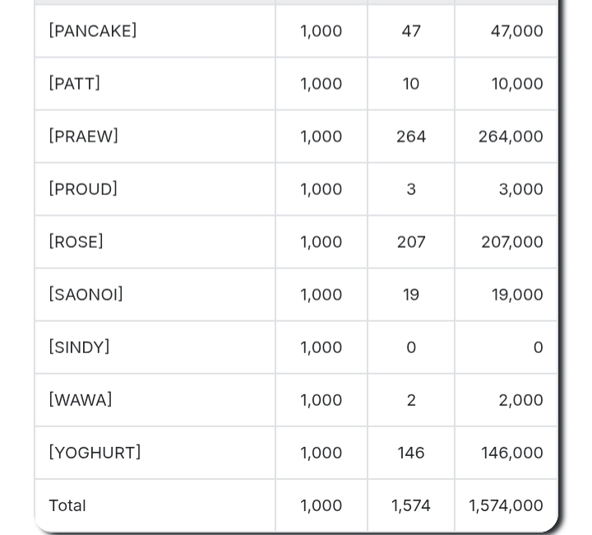This screenshot has height=535, width=592.
Task: Click the [SINDY] row label
Action: click(x=80, y=347)
